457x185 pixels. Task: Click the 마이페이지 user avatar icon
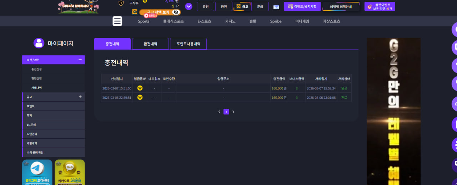39,43
